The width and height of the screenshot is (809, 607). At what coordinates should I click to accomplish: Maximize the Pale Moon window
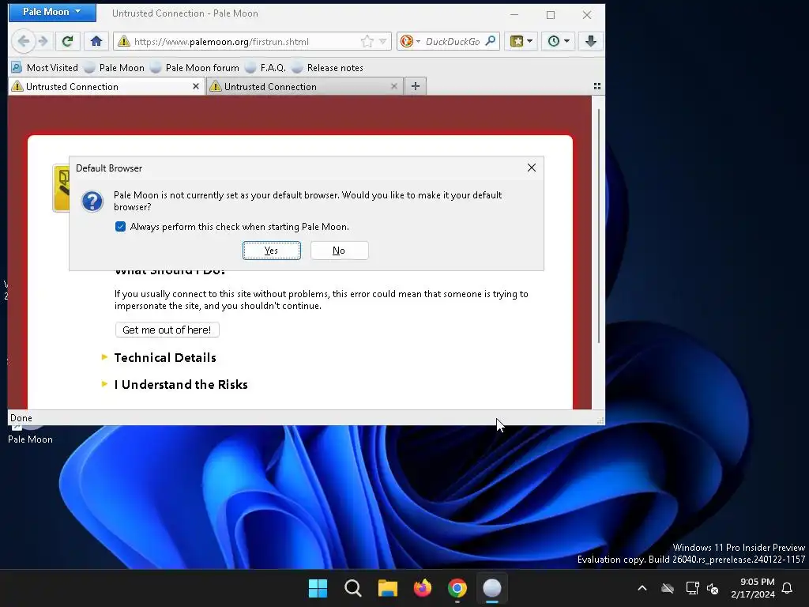click(x=551, y=14)
